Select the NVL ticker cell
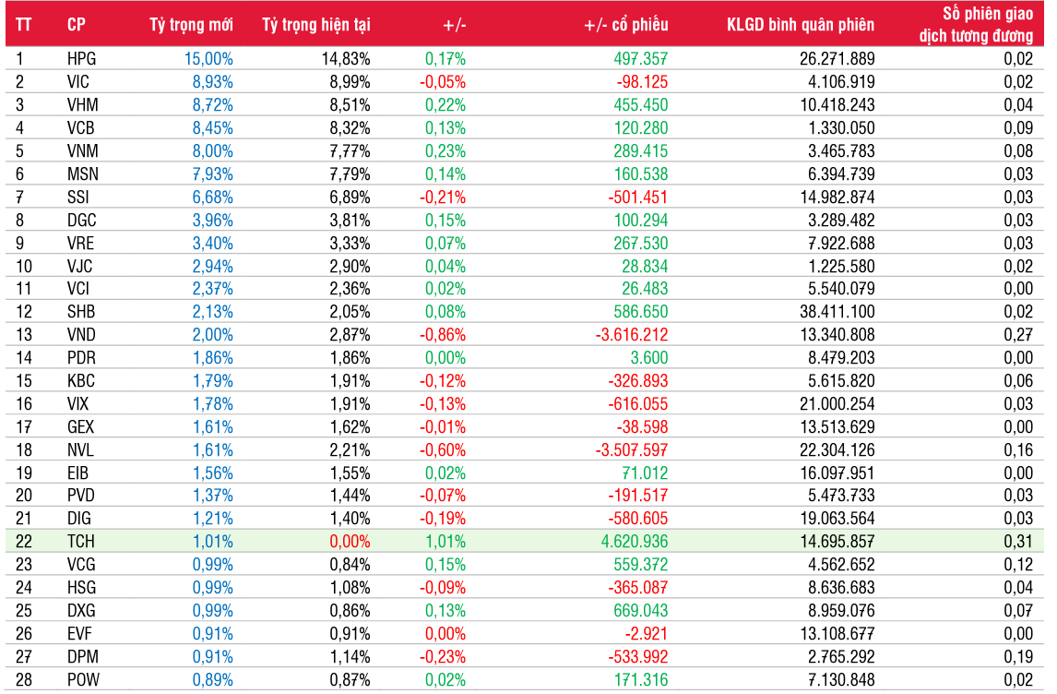This screenshot has width=1057, height=694. 80,449
